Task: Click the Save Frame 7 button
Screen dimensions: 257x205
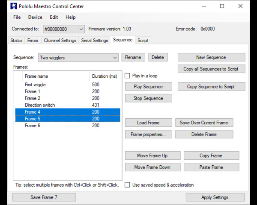Action: click(44, 197)
